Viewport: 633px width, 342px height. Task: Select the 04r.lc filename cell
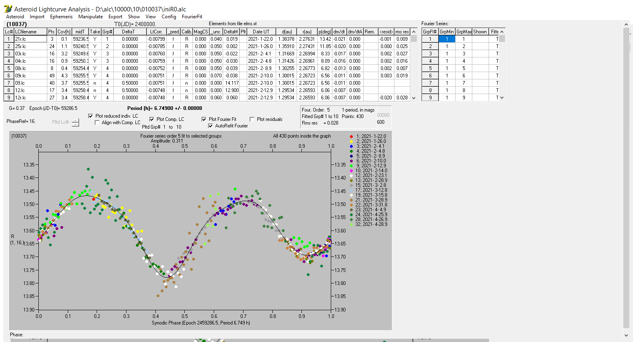30,61
